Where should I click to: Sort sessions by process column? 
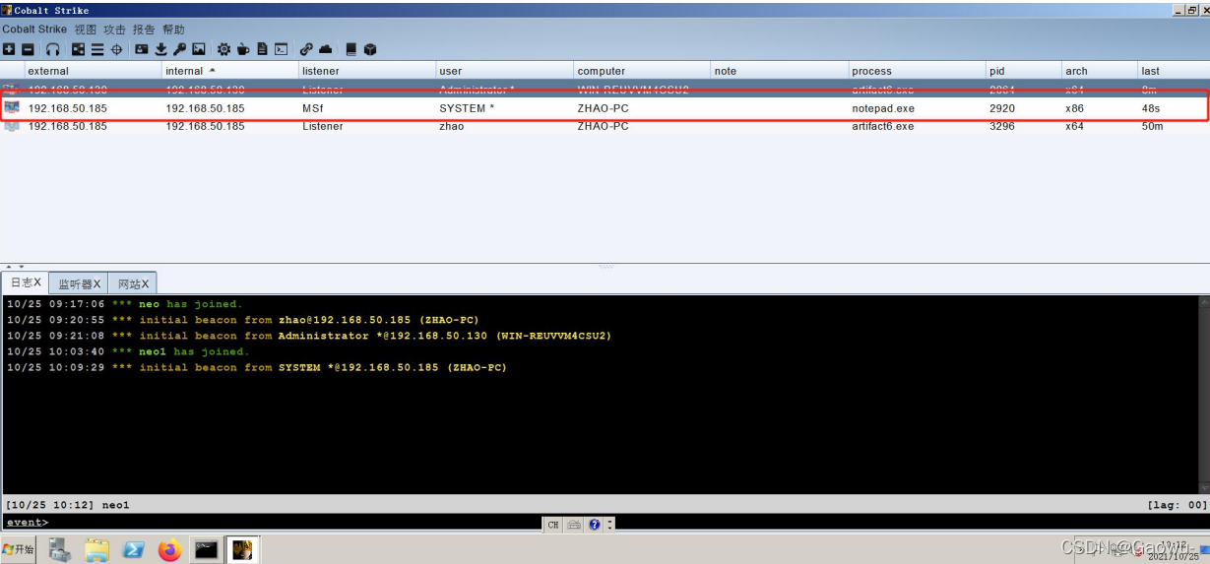click(918, 71)
